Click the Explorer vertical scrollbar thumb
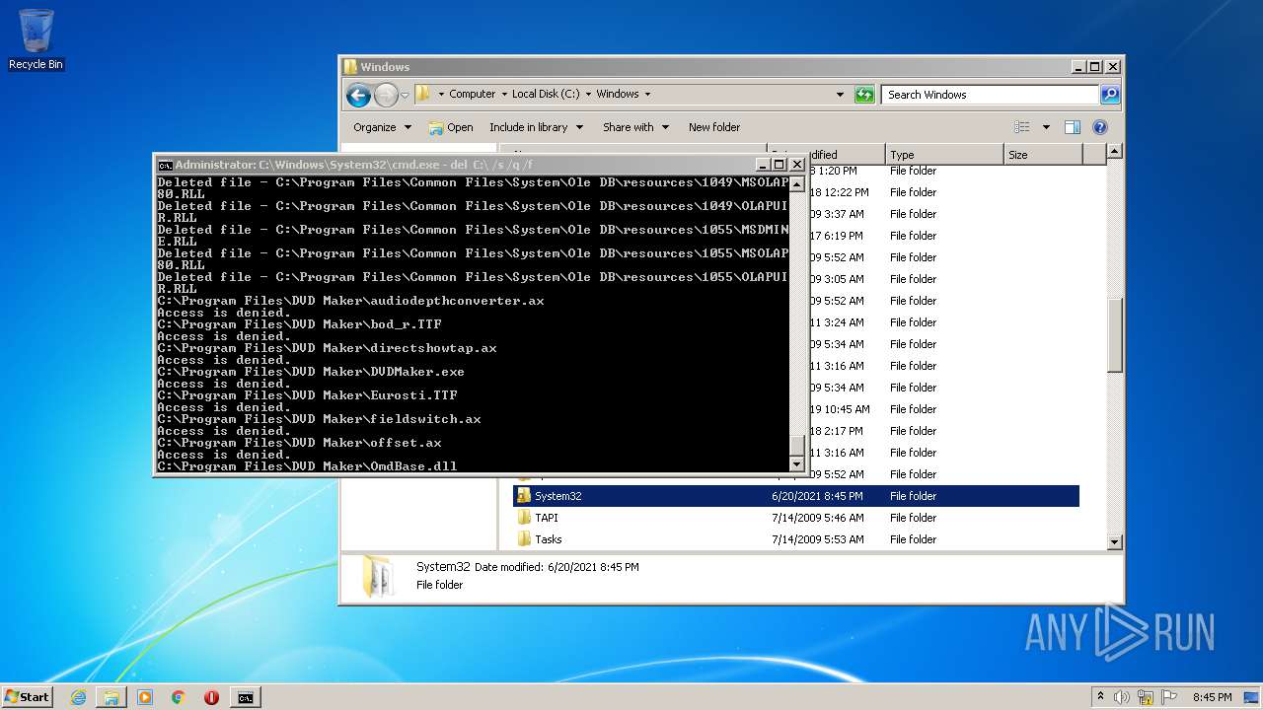1263x710 pixels. click(1114, 335)
